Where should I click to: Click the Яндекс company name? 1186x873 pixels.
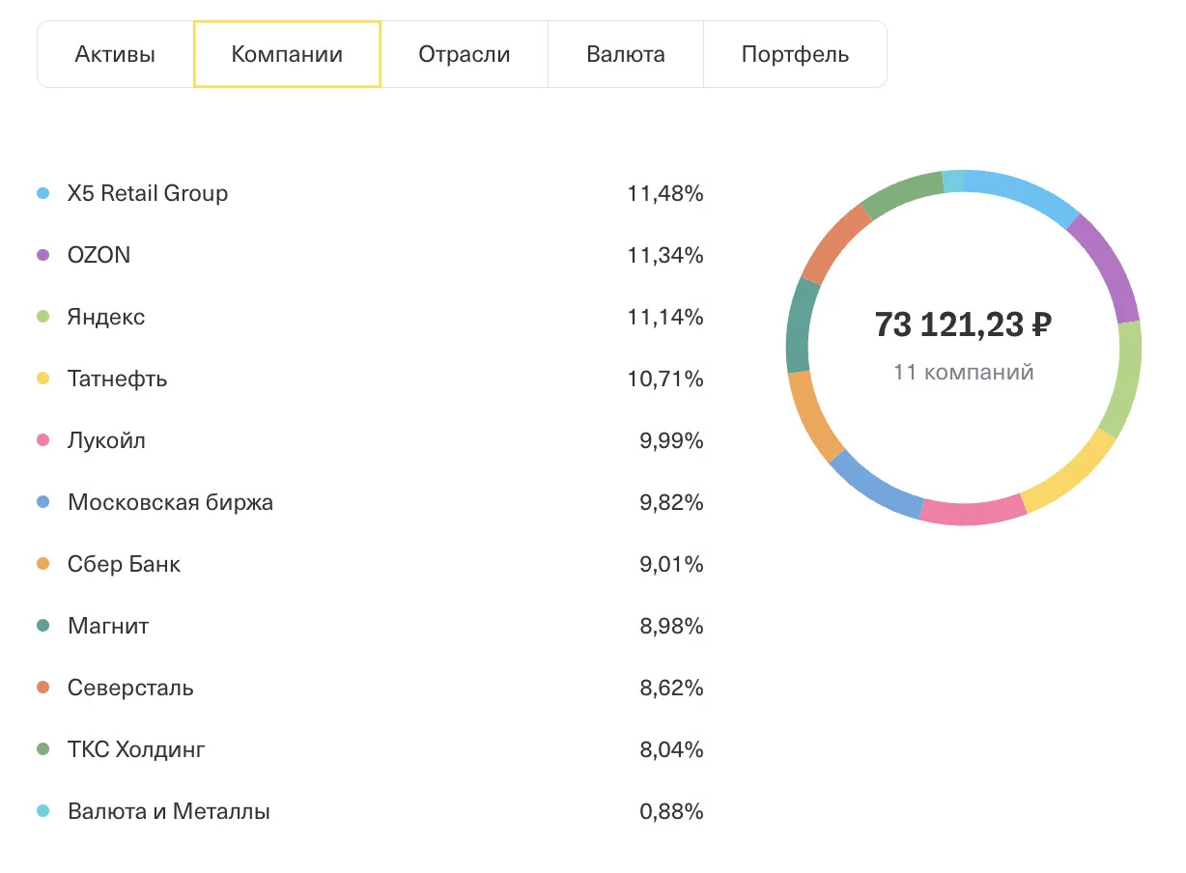[x=106, y=317]
